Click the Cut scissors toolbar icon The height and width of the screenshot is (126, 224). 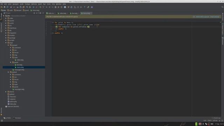coord(17,7)
